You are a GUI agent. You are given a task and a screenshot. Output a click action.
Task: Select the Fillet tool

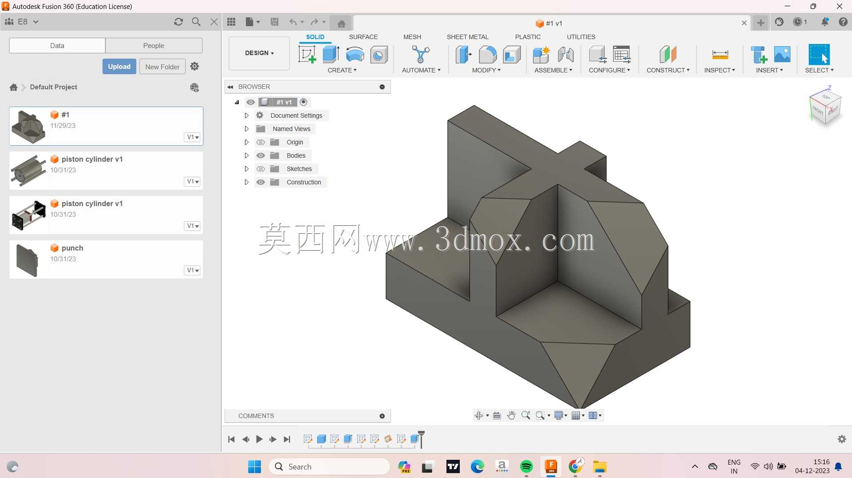[487, 55]
